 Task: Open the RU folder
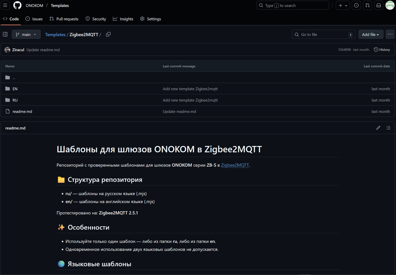(15, 100)
